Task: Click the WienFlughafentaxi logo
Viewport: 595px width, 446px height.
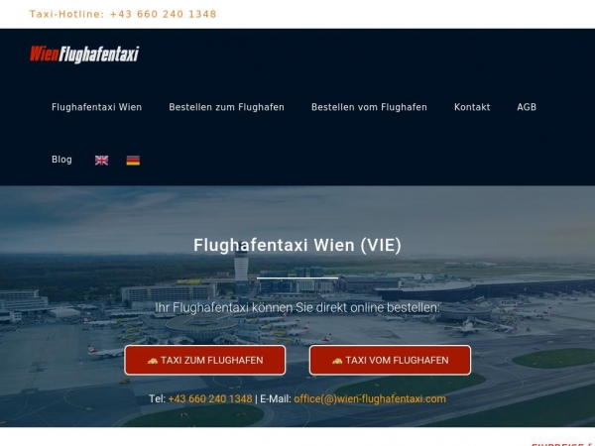Action: coord(84,55)
